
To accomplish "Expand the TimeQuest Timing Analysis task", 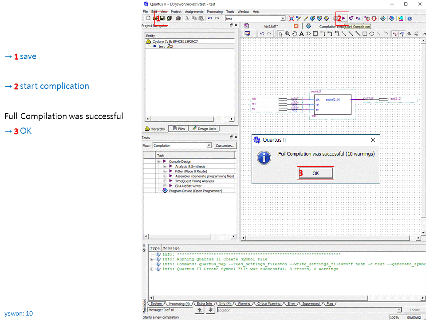I will point(165,181).
